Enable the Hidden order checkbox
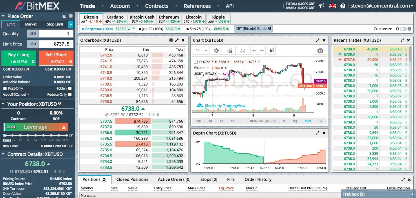416x198 pixels. click(70, 88)
